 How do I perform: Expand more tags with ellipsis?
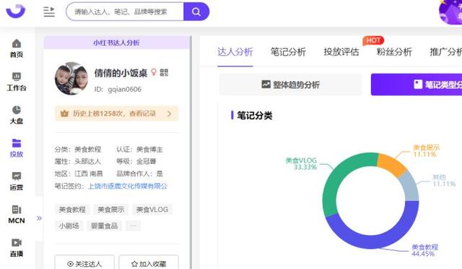(x=133, y=226)
